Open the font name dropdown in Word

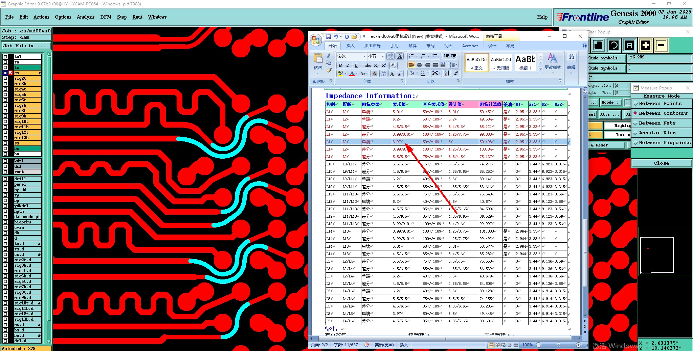tap(364, 56)
